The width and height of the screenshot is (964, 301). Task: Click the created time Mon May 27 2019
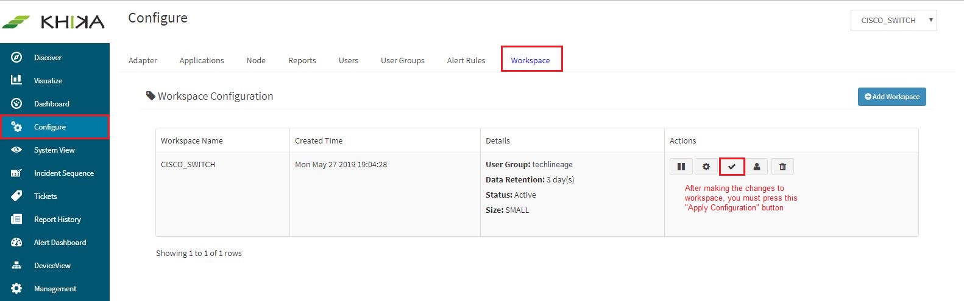[x=341, y=165]
